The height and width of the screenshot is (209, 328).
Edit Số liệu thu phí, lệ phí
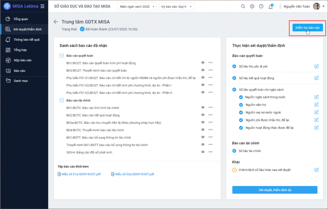[316, 66]
